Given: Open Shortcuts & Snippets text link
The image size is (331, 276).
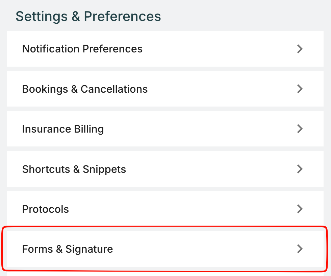Looking at the screenshot, I should (x=74, y=169).
